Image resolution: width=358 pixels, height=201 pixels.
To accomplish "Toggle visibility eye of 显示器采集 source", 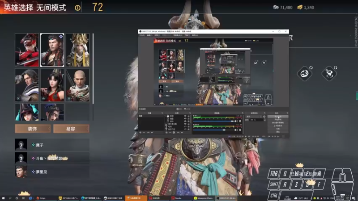I will tap(185, 124).
